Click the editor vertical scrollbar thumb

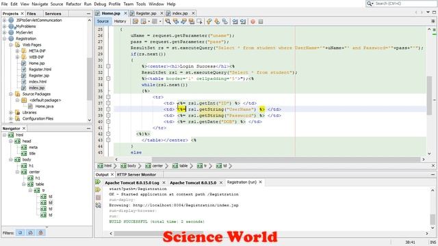coord(429,95)
